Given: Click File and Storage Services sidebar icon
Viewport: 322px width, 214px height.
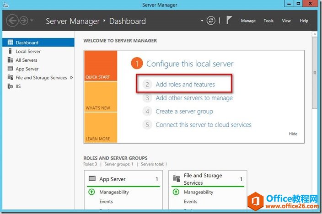Looking at the screenshot, I should tap(10, 77).
